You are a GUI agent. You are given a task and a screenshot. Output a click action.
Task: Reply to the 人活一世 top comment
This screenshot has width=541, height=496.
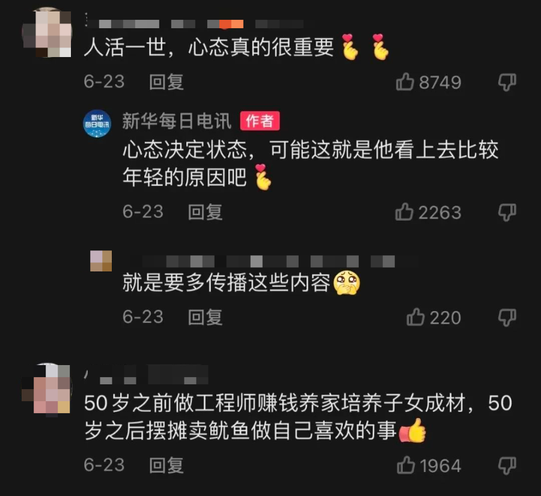pos(167,82)
